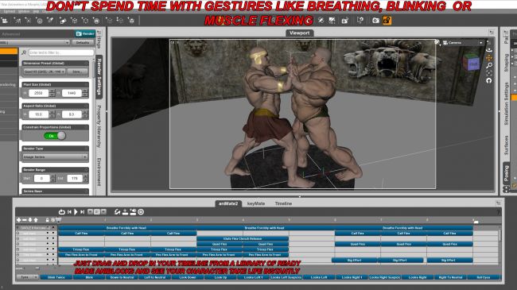The width and height of the screenshot is (517, 290).
Task: Click the lock icon above the track list
Action: (x=47, y=220)
